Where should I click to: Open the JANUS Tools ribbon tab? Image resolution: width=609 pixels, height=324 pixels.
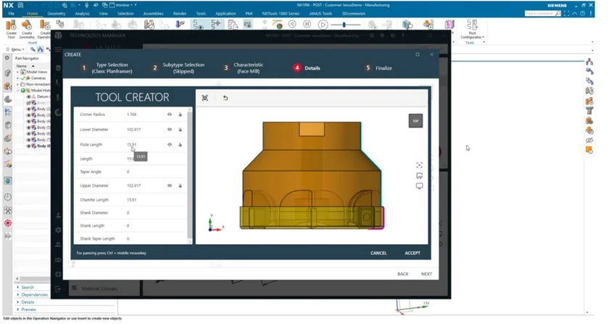tap(320, 14)
